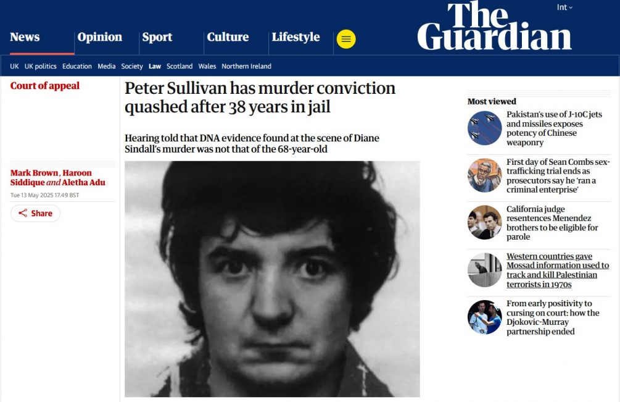The image size is (620, 402).
Task: Select the Opinion section tab
Action: click(100, 37)
